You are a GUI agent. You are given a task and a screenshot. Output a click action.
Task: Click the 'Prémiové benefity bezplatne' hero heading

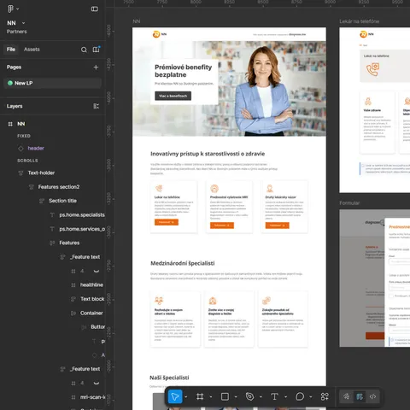pos(184,71)
